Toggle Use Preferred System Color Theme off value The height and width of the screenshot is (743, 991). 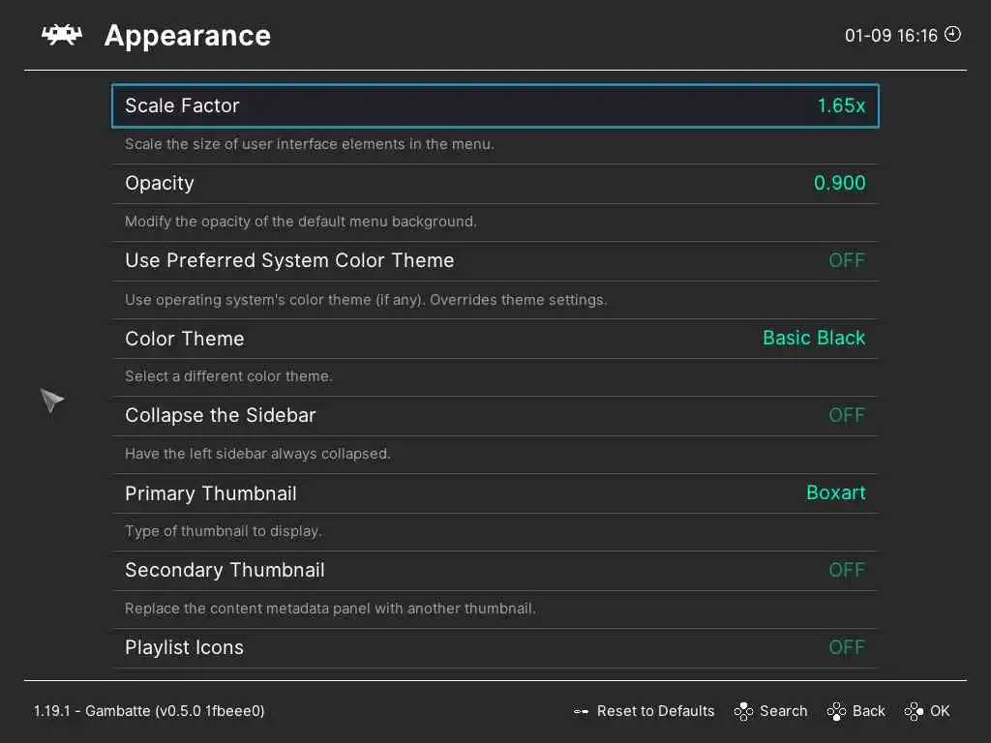click(846, 260)
